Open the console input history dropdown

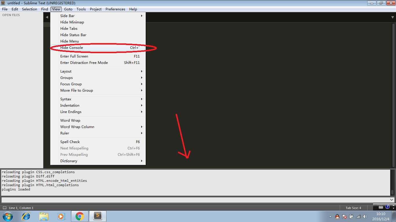pos(392,200)
